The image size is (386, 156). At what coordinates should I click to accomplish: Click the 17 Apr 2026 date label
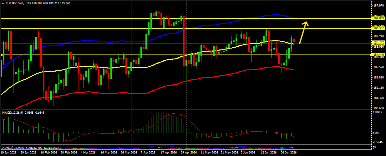click(x=168, y=153)
